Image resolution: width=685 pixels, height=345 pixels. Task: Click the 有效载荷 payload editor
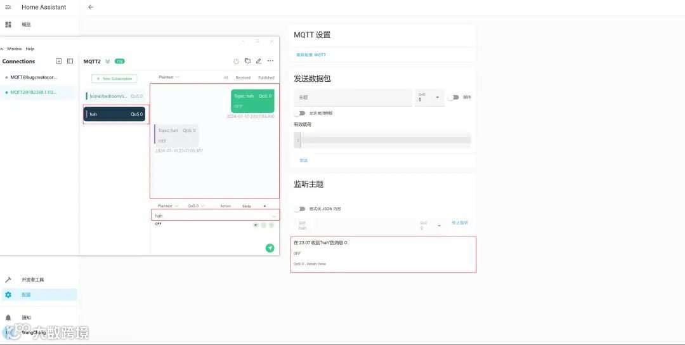click(x=382, y=140)
